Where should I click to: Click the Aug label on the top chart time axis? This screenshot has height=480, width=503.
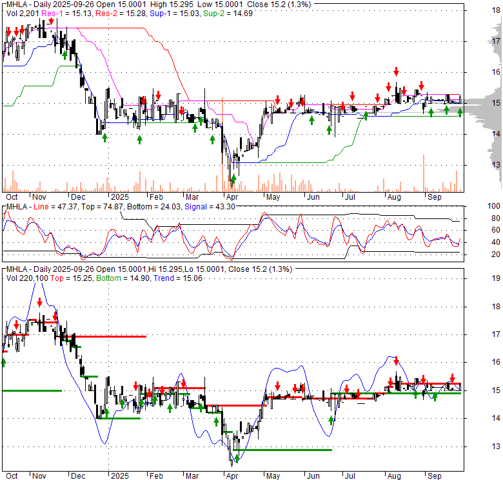394,197
